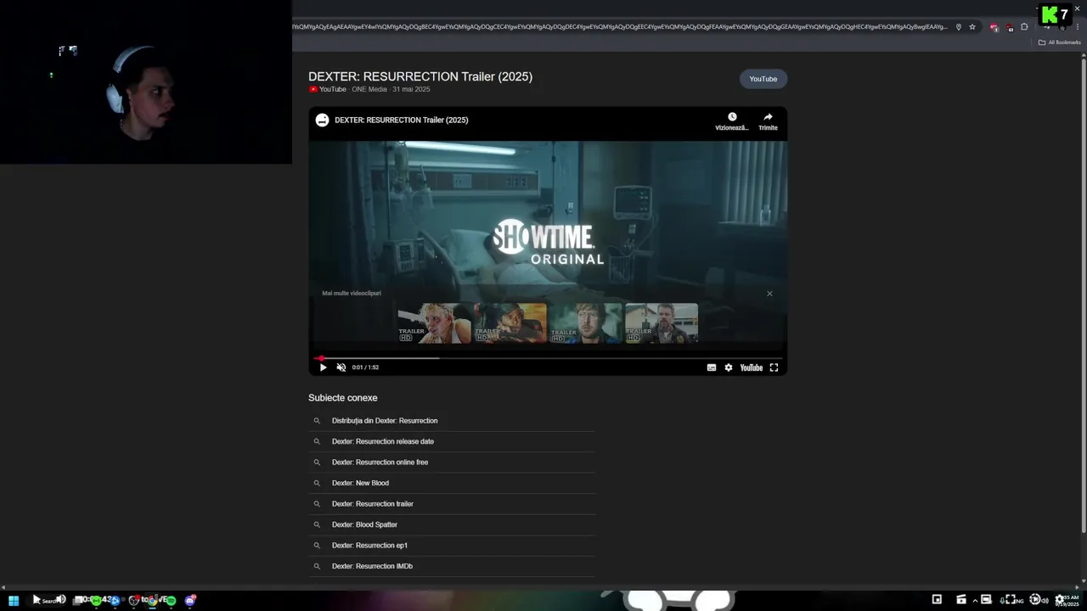Toggle video subtitles/captions

pos(712,367)
